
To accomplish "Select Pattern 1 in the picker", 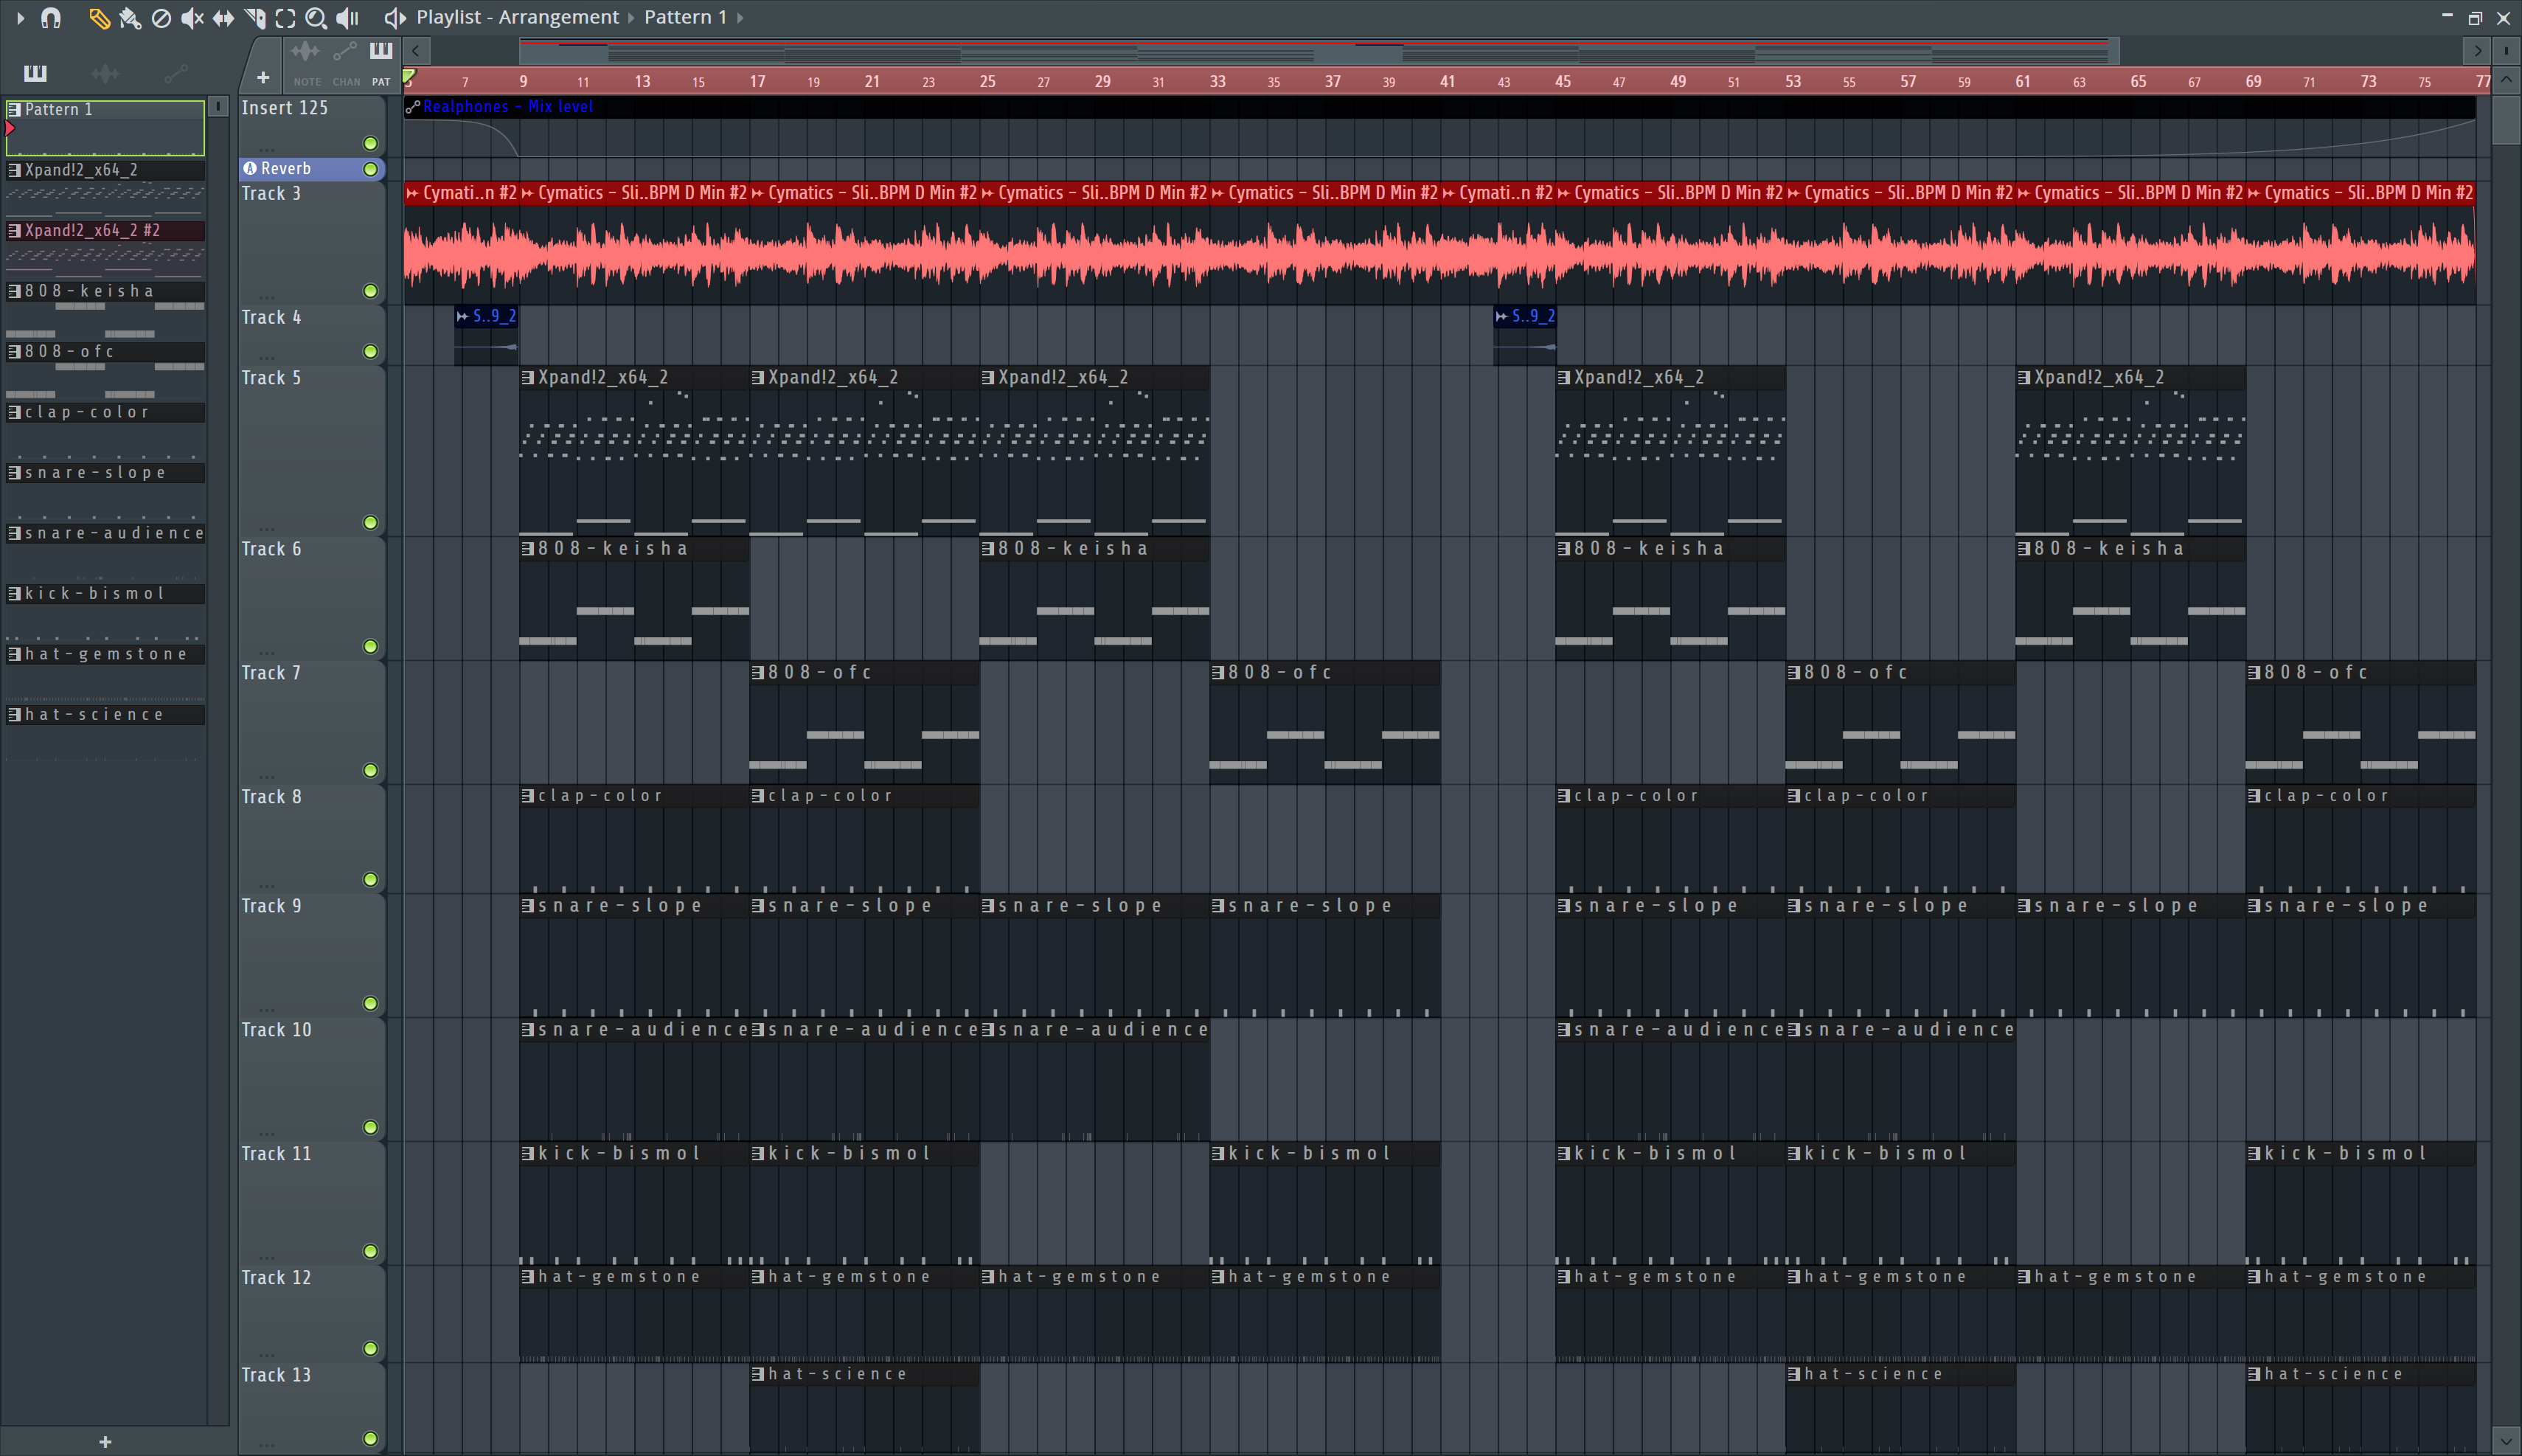I will tap(105, 128).
